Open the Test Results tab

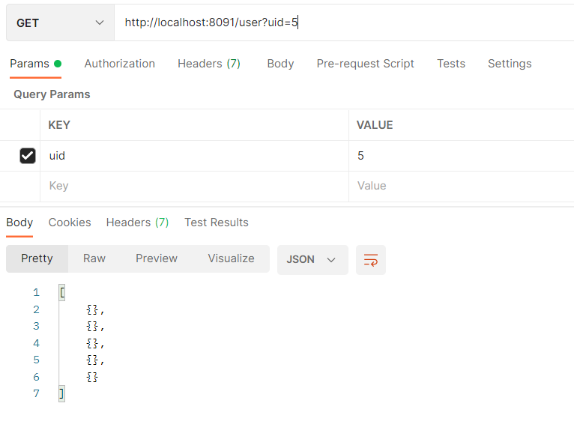(x=217, y=222)
